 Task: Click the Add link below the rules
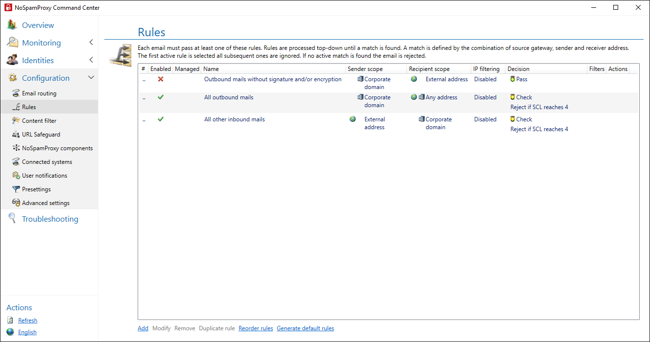143,328
